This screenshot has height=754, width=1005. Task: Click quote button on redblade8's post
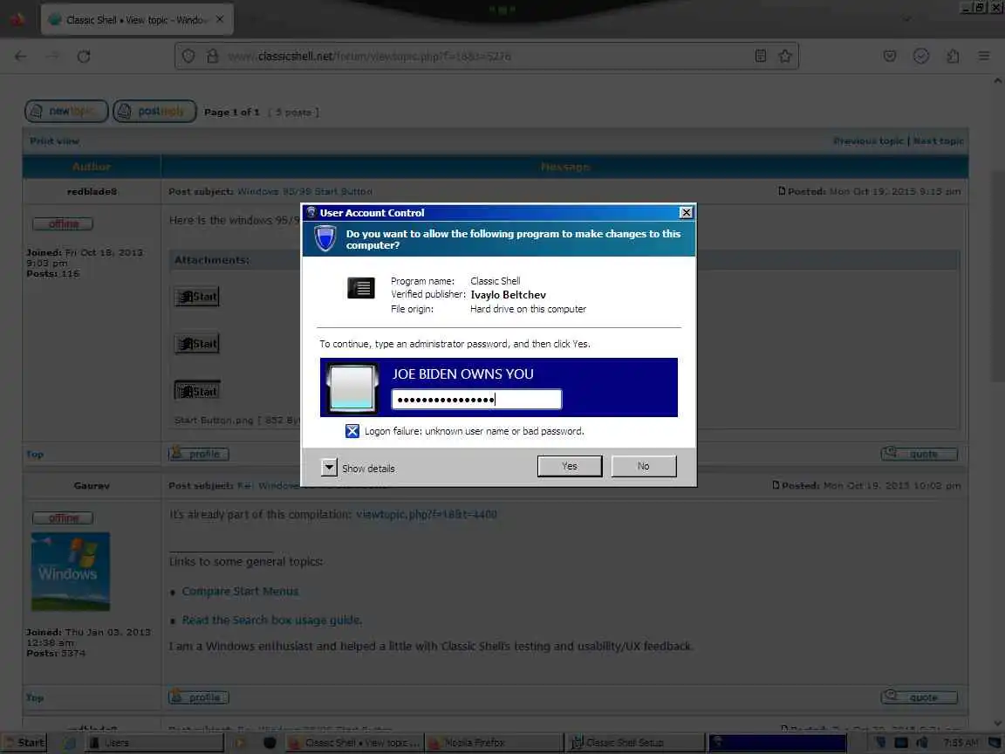(920, 454)
